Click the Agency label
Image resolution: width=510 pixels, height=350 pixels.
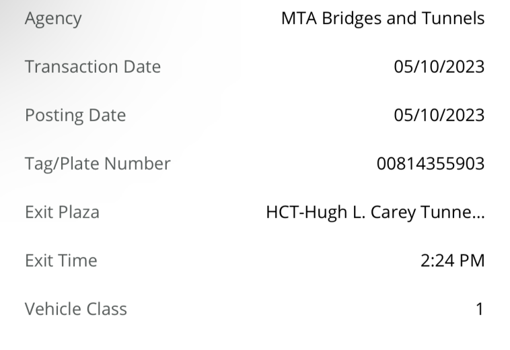(53, 19)
